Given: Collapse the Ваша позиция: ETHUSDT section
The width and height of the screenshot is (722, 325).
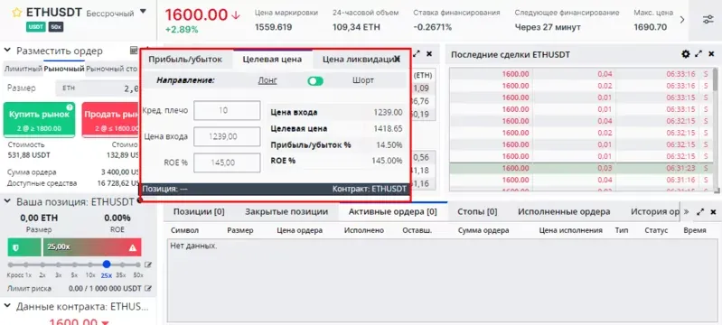Looking at the screenshot, I should 8,201.
